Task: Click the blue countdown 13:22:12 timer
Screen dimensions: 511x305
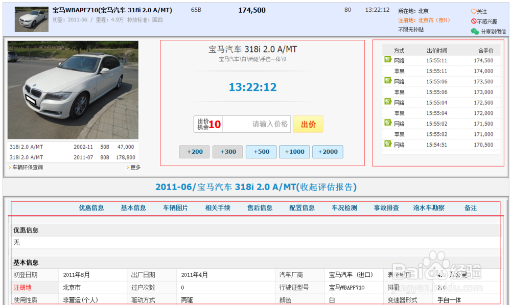Action: 252,87
